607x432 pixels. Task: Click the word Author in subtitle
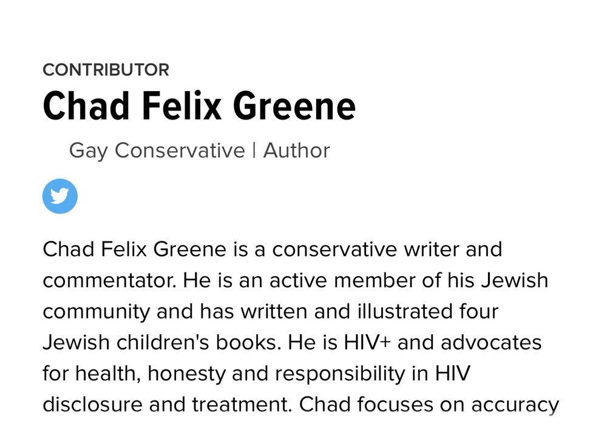296,150
